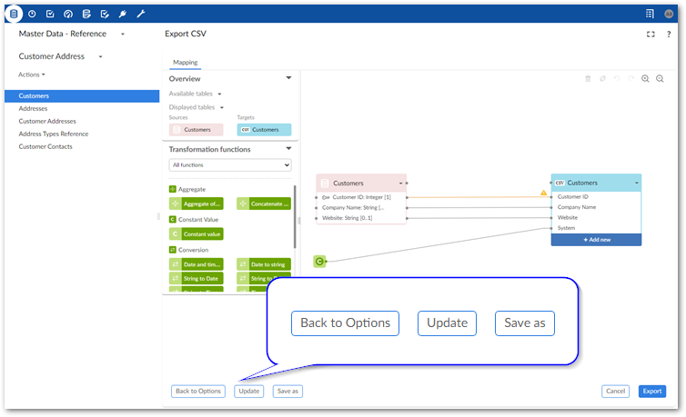This screenshot has height=417, width=686.
Task: Select source field Website: String [0..1]
Action: click(x=361, y=218)
